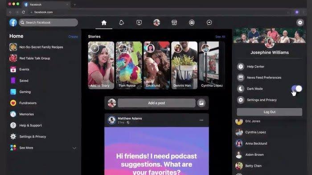Viewport: 312px width, 175px height.
Task: Click the Add a post box
Action: (x=156, y=103)
